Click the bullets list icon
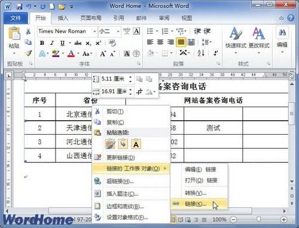 (150, 31)
